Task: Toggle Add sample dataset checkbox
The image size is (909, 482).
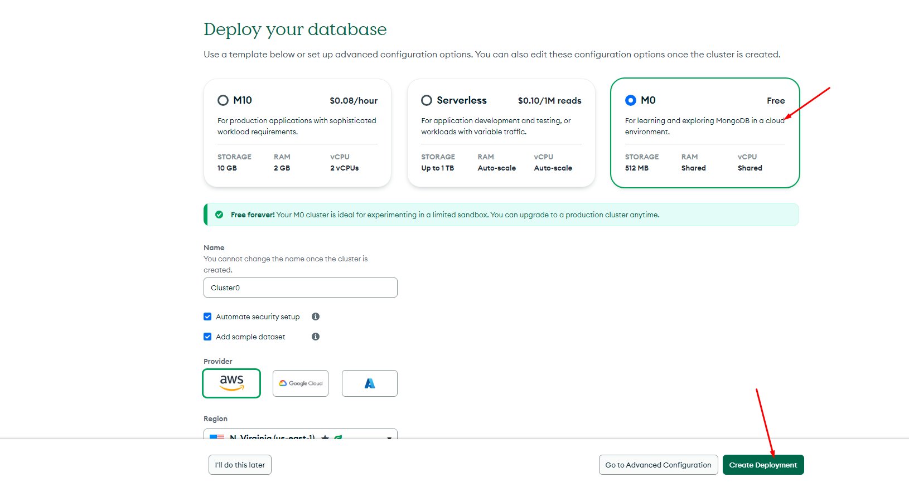Action: point(207,337)
